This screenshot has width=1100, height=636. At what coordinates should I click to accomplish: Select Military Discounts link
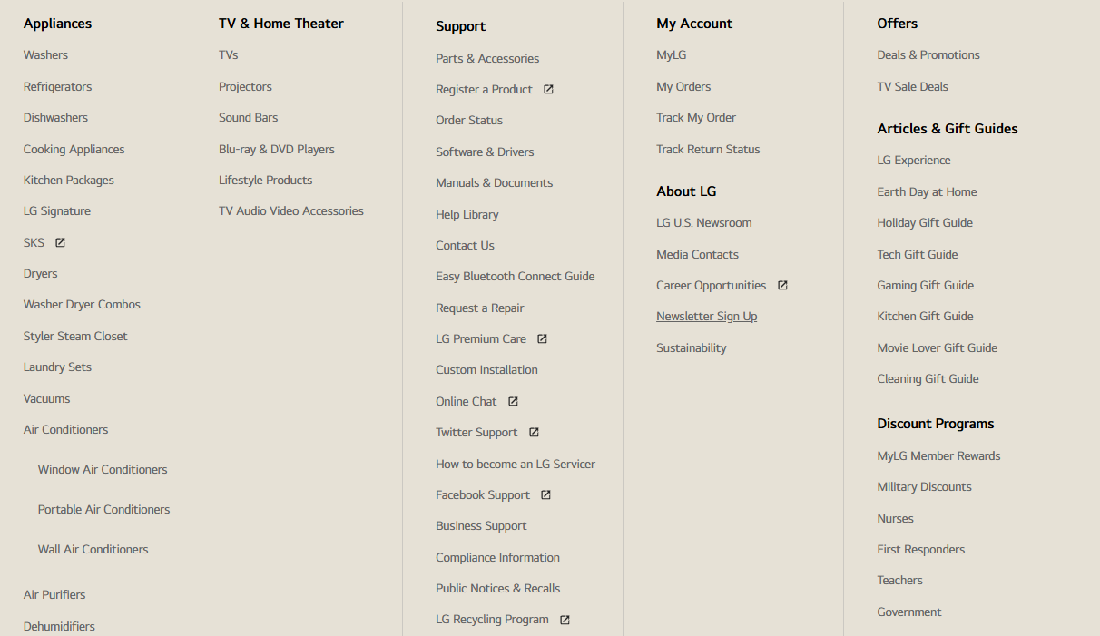[924, 487]
